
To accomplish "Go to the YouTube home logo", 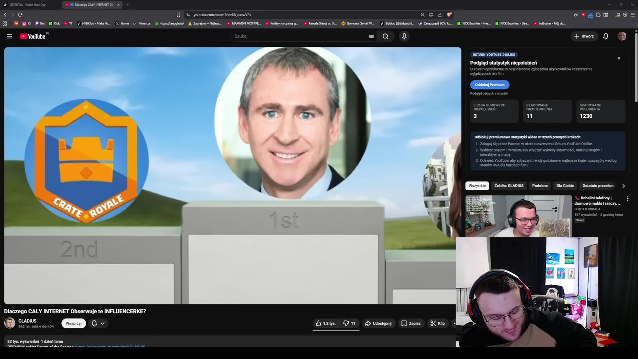I will (33, 36).
